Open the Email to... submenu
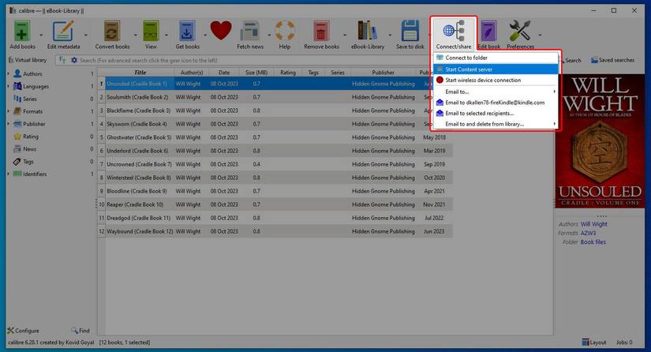 [496, 92]
